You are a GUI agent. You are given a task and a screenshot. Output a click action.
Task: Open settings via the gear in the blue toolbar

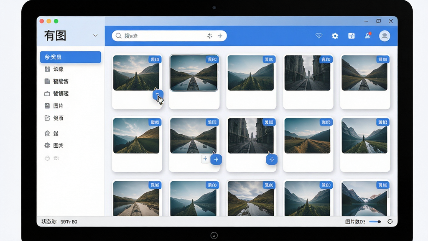(335, 36)
